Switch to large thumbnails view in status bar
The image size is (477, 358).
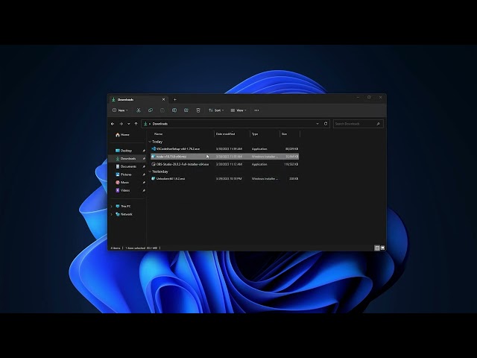[x=382, y=248]
